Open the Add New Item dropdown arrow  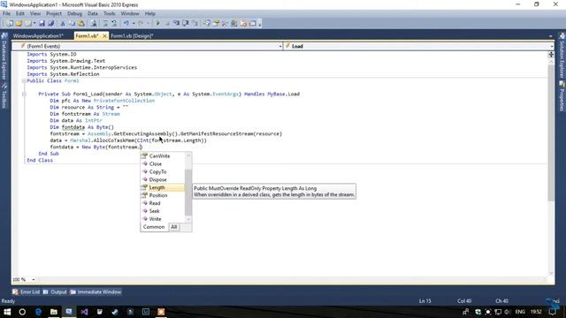pos(34,24)
